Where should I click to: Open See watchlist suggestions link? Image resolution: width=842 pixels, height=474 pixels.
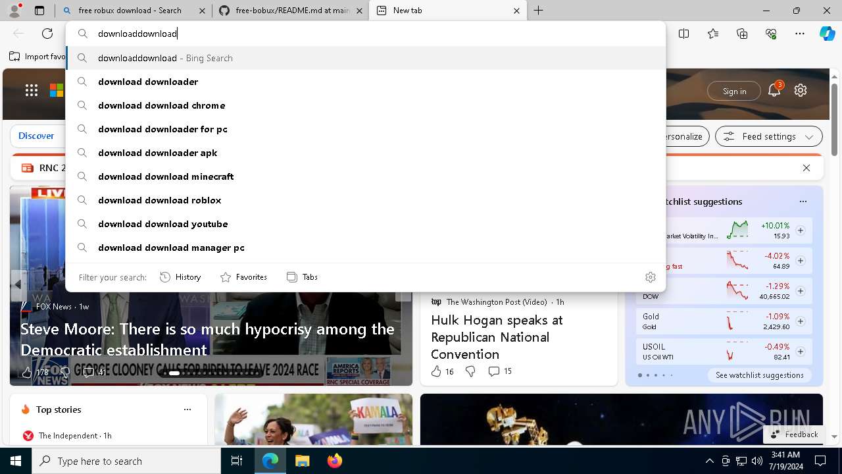point(760,375)
